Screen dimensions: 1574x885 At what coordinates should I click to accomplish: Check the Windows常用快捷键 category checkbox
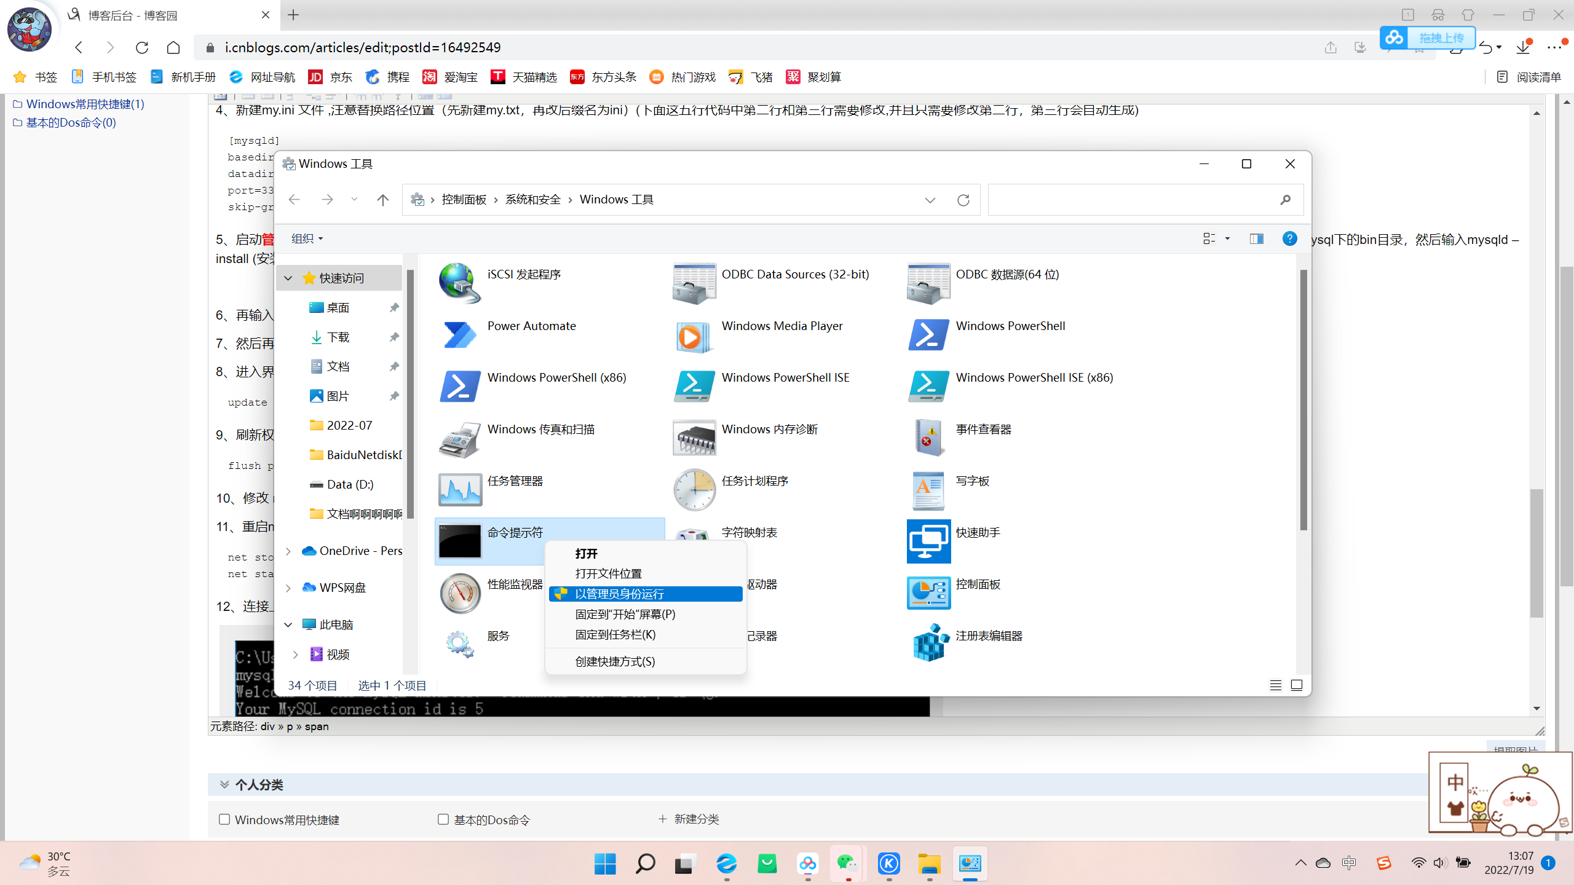tap(224, 819)
